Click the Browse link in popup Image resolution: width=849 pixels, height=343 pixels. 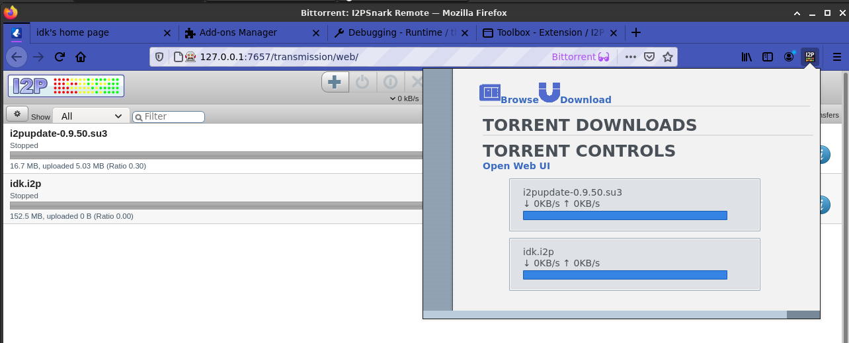pos(520,100)
